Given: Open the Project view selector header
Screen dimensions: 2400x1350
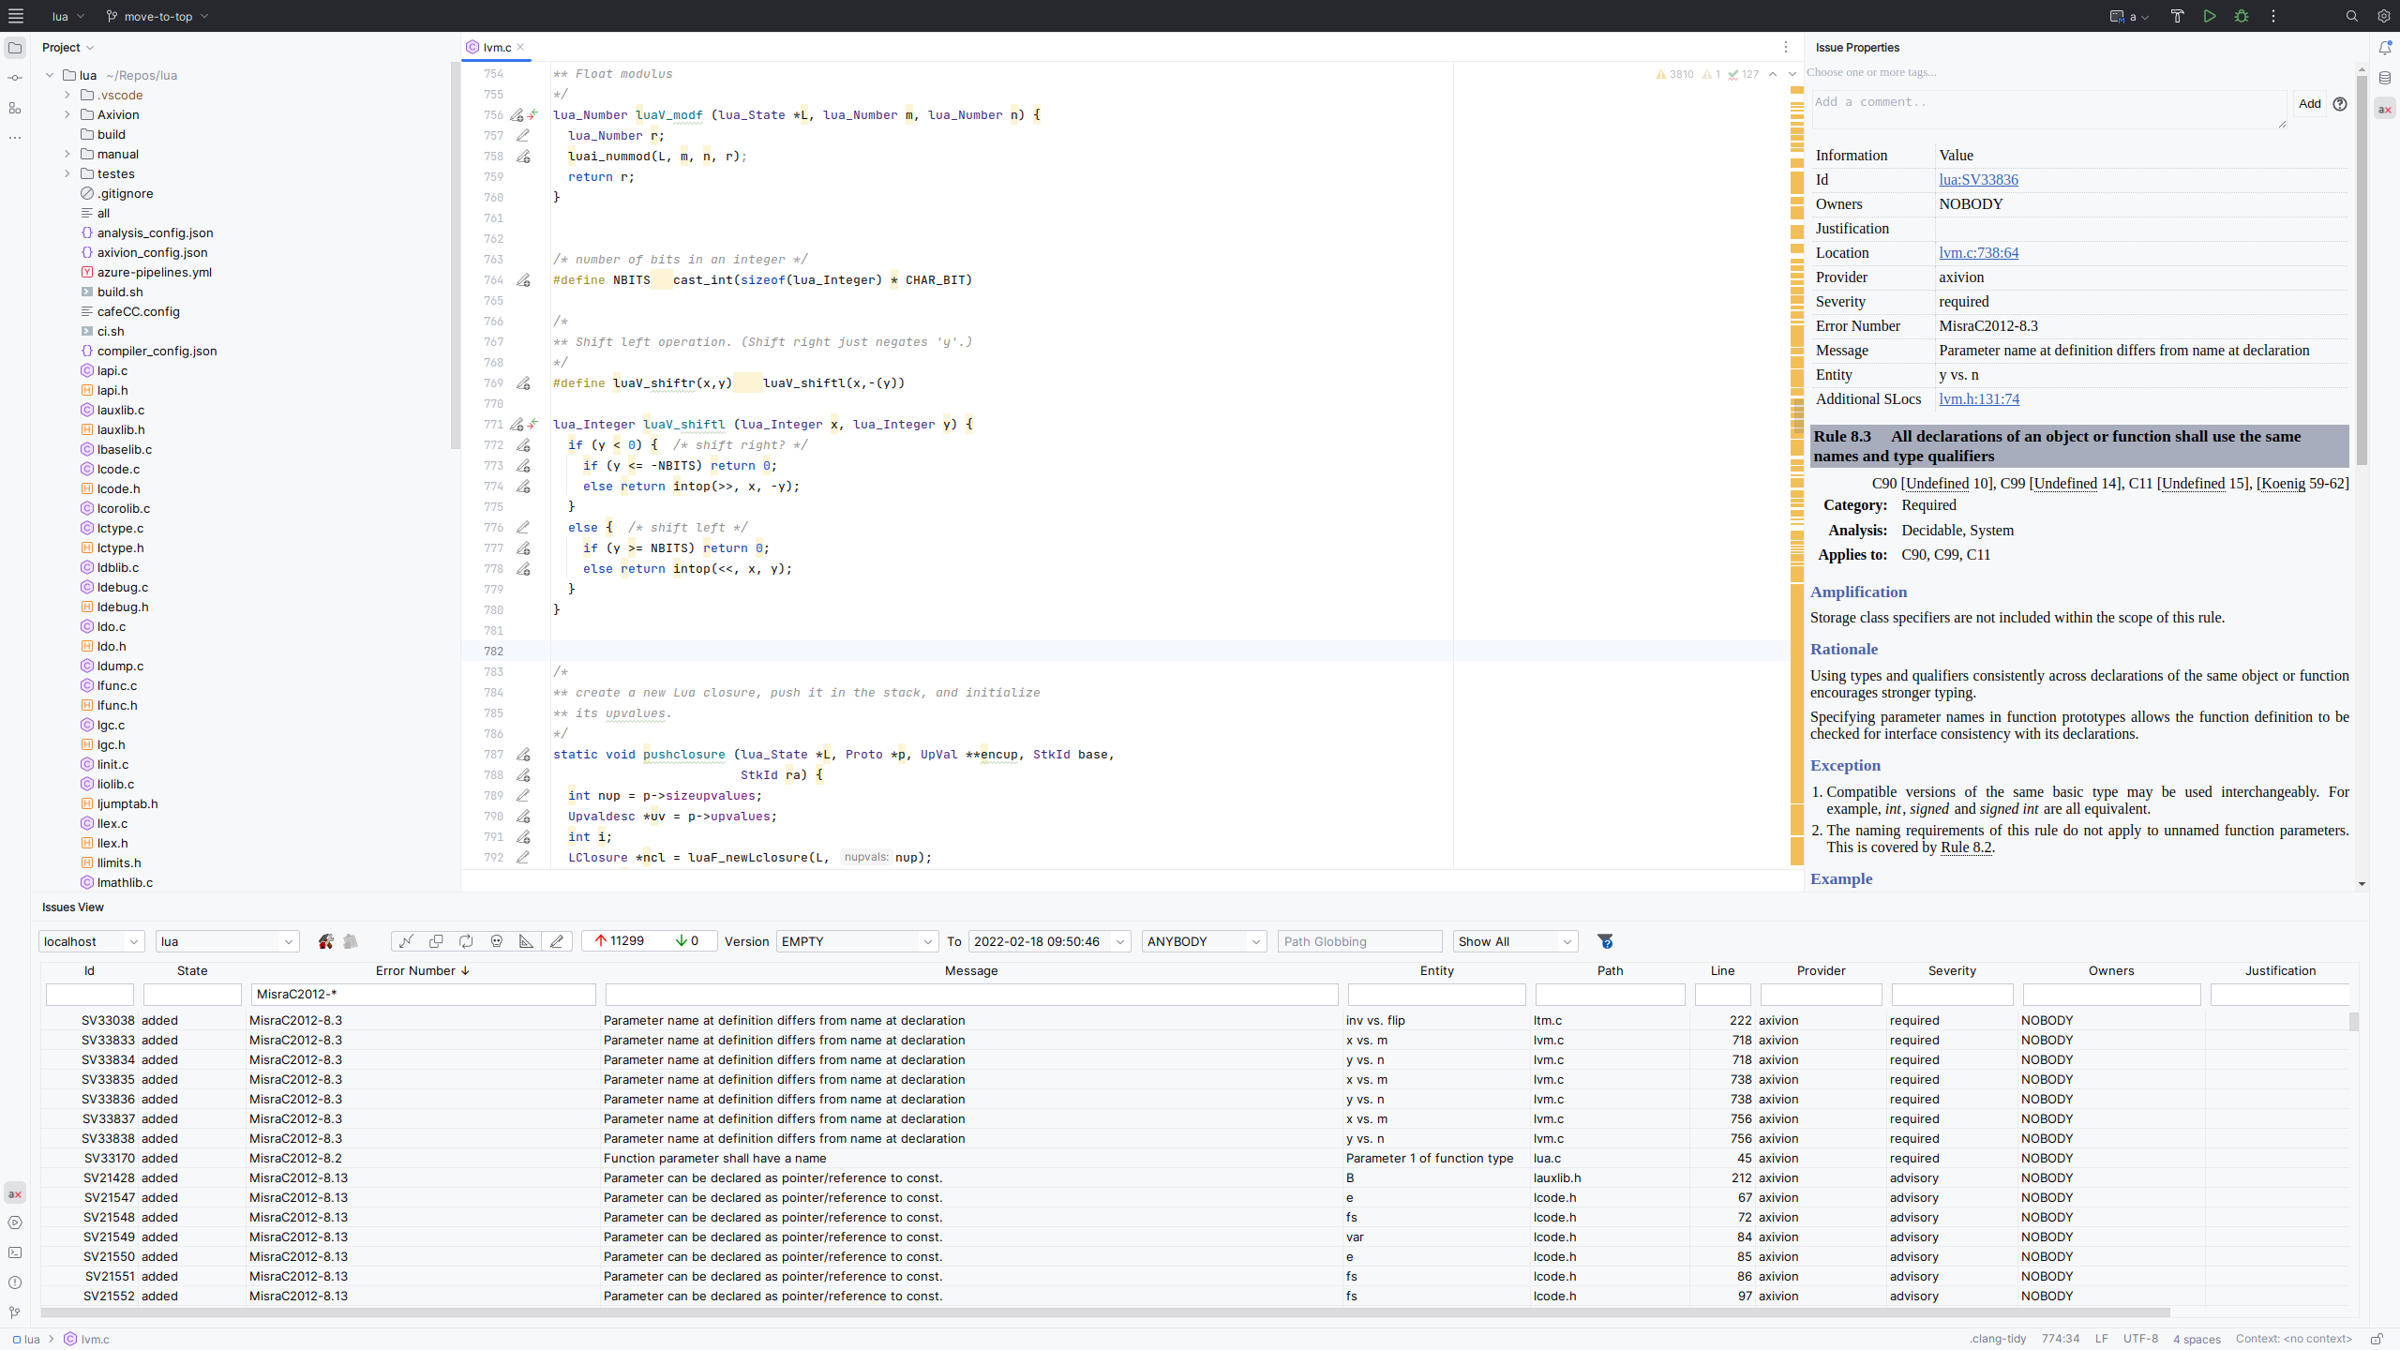Looking at the screenshot, I should (x=67, y=48).
